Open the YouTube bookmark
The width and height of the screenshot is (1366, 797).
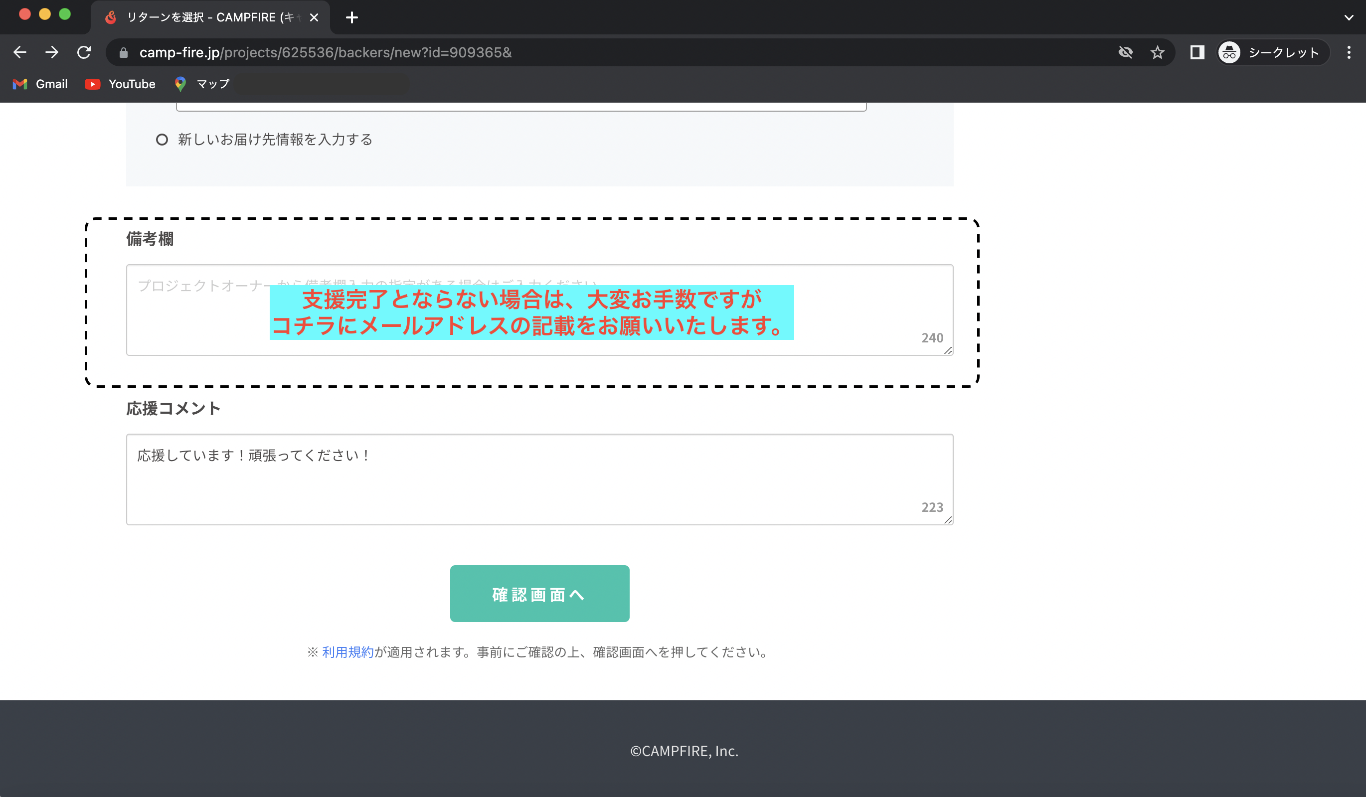pyautogui.click(x=120, y=84)
